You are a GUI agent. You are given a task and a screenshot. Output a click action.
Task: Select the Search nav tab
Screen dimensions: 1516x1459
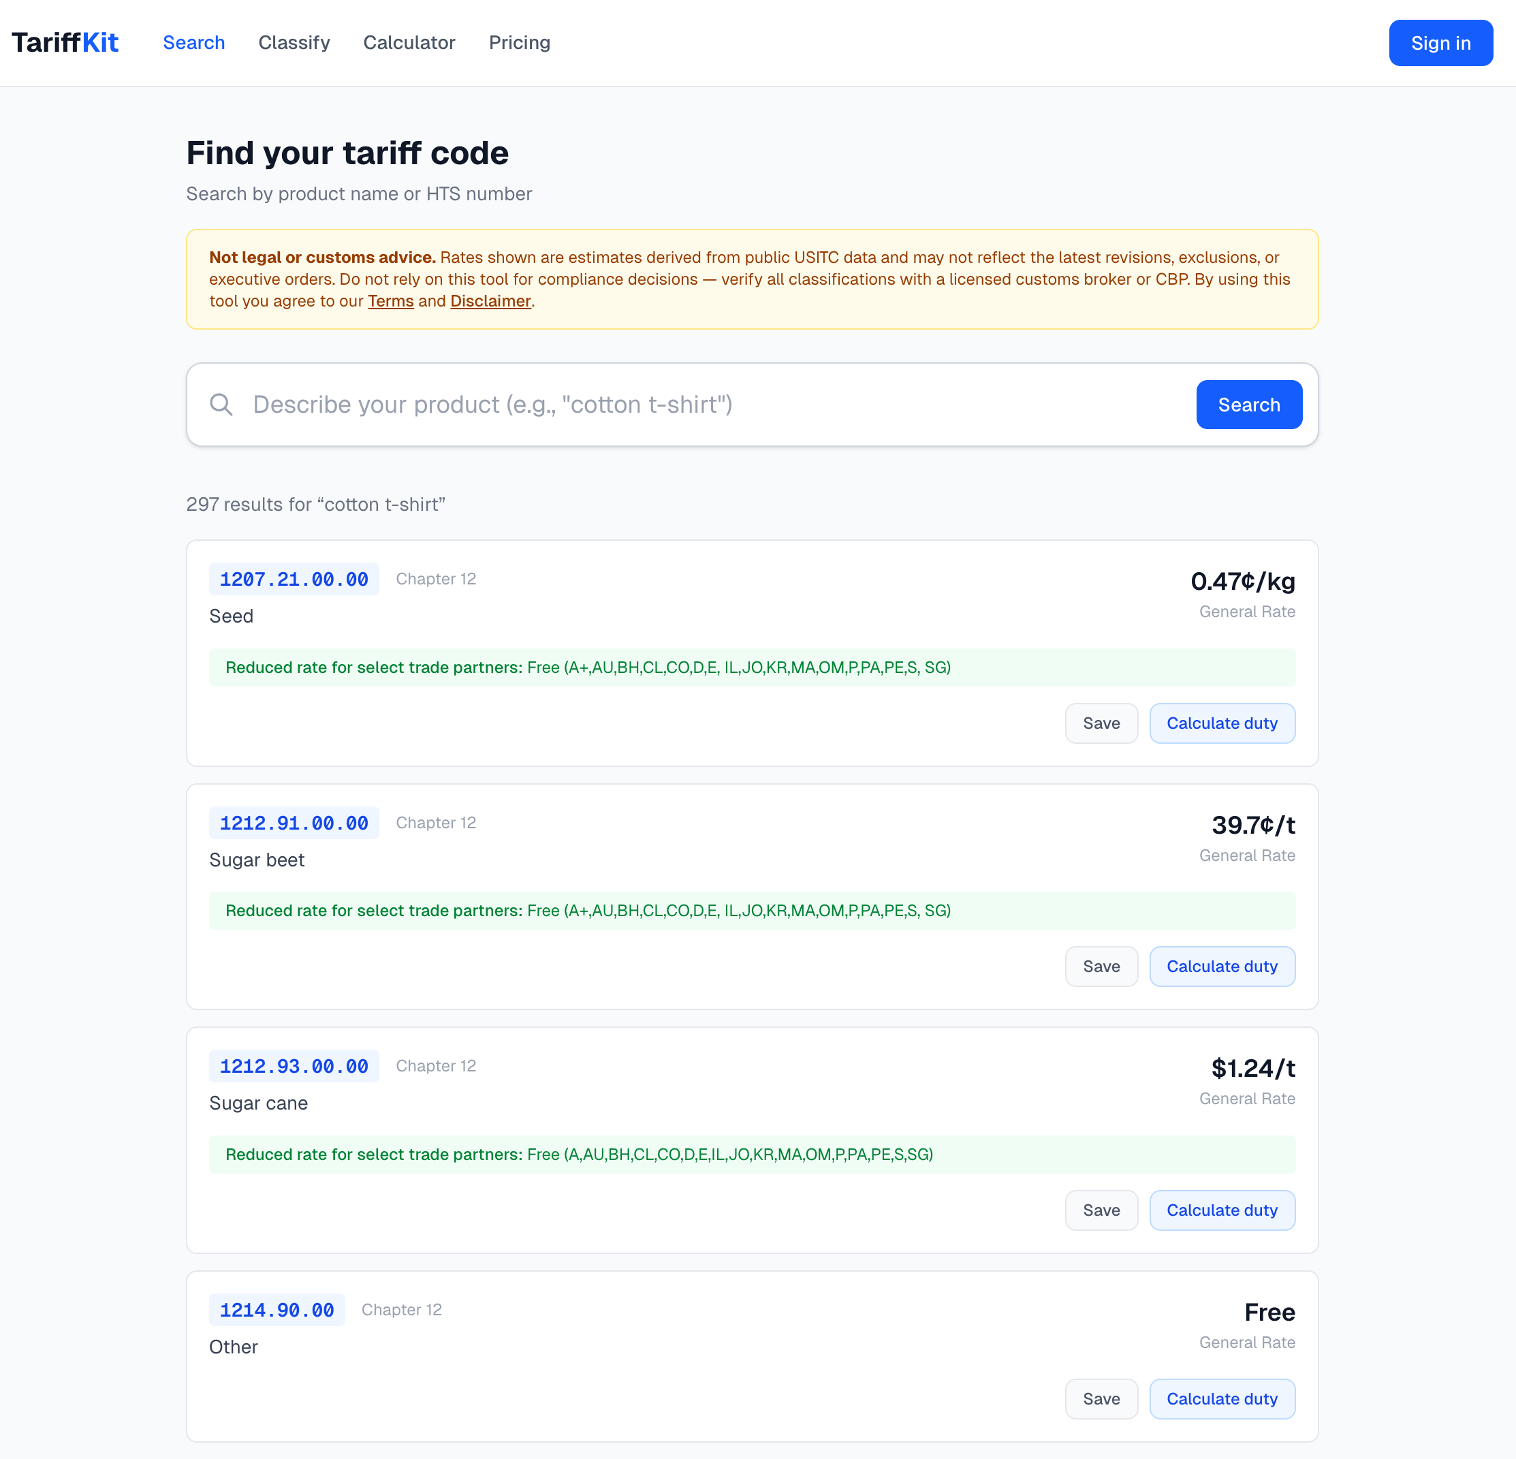193,42
